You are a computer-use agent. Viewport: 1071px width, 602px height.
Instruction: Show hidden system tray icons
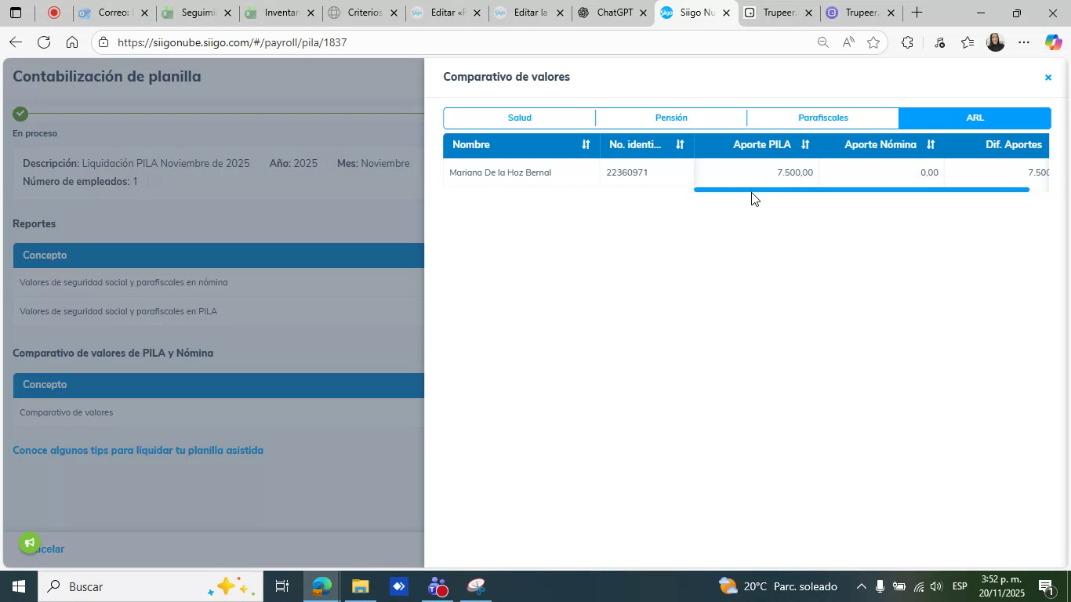pyautogui.click(x=861, y=586)
